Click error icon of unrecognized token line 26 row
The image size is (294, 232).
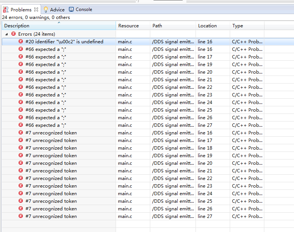coord(21,208)
